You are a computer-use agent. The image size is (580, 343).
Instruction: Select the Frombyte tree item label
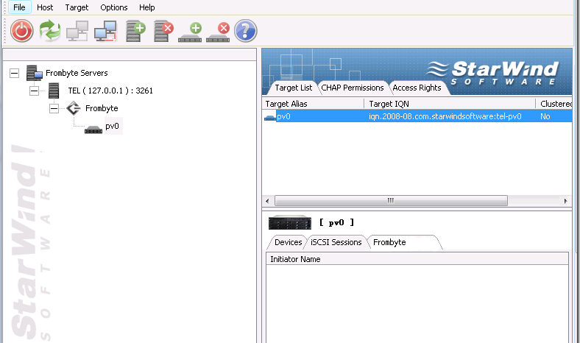[x=102, y=108]
